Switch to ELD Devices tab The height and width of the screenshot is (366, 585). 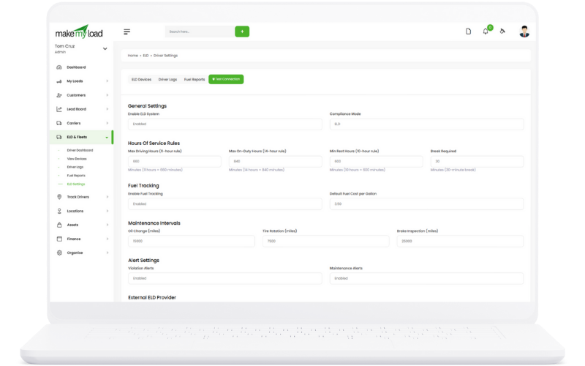pyautogui.click(x=141, y=79)
